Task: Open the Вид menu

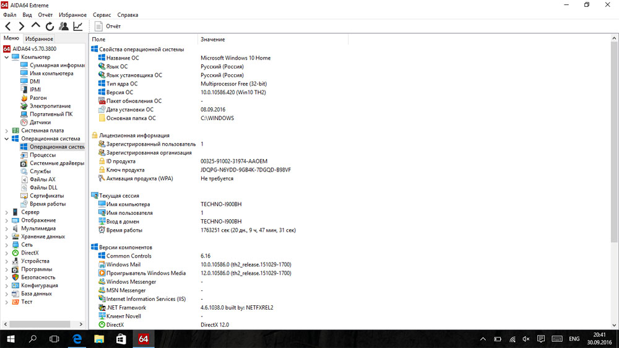Action: (x=27, y=15)
